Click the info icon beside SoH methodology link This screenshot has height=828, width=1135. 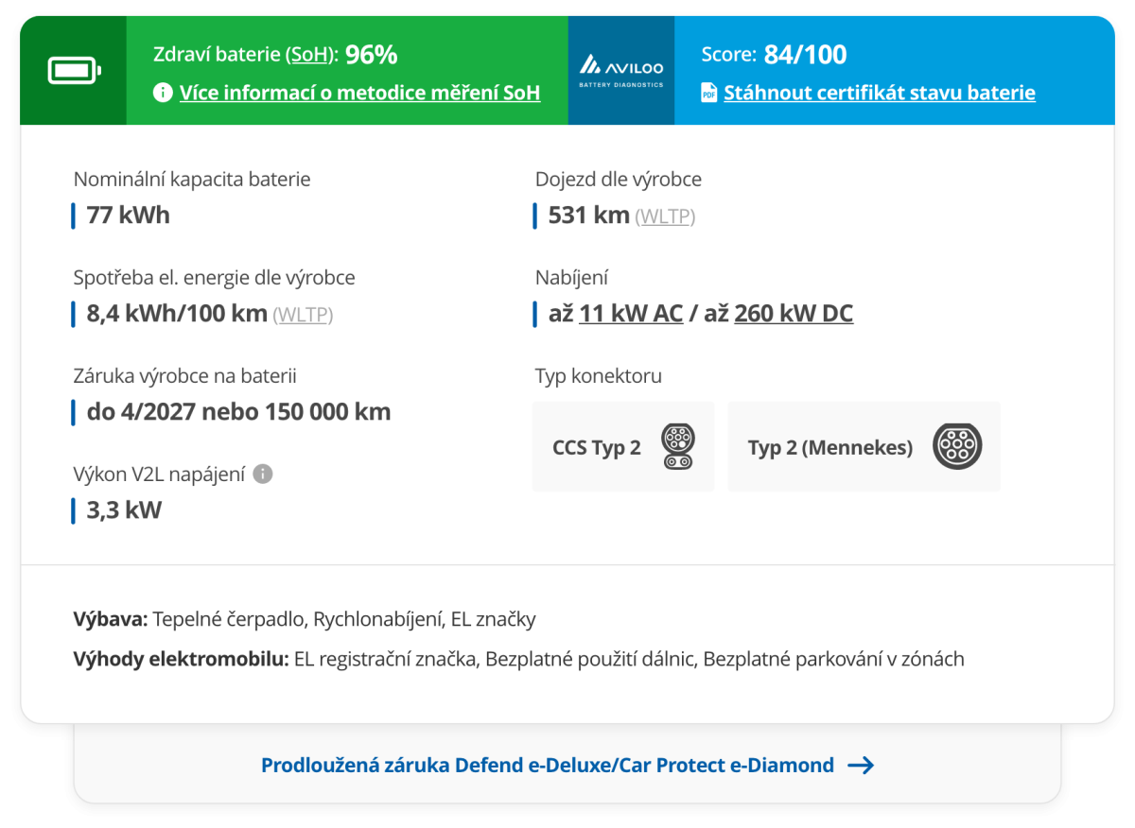pyautogui.click(x=163, y=93)
